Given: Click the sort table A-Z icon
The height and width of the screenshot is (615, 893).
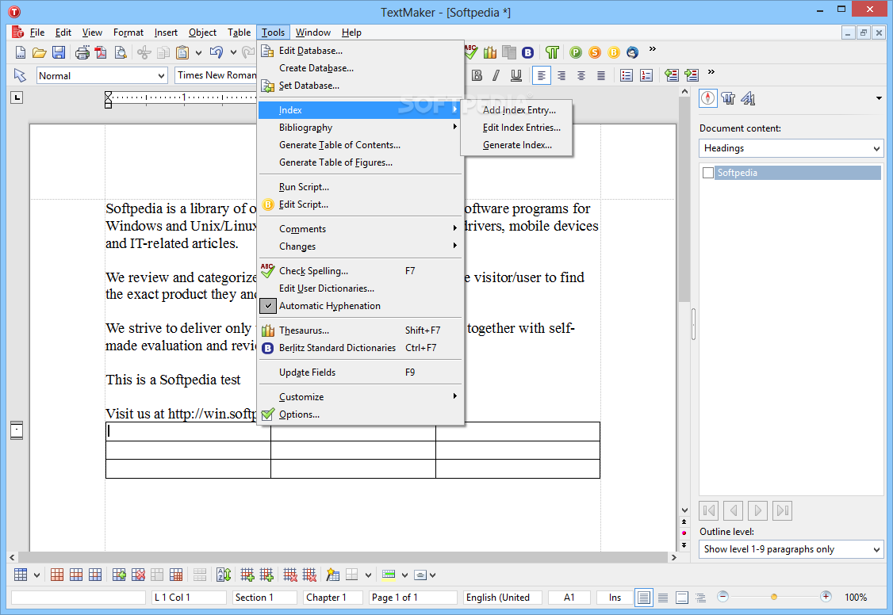Looking at the screenshot, I should click(x=224, y=575).
